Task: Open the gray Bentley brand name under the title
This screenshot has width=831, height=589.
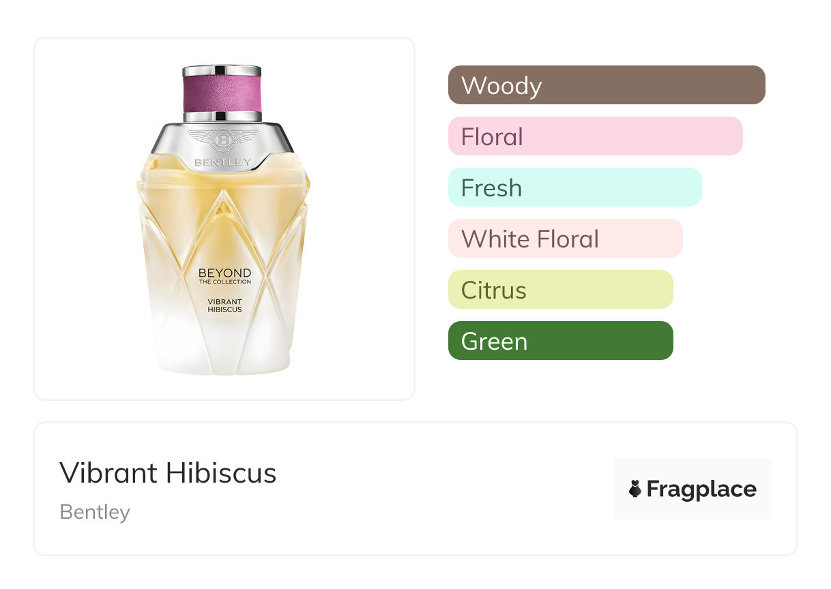Action: pos(95,512)
